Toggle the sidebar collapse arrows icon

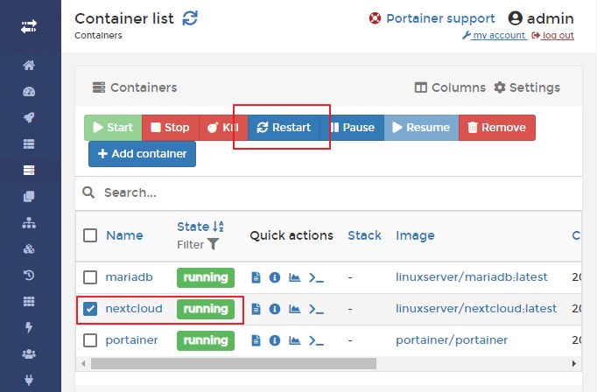29,26
